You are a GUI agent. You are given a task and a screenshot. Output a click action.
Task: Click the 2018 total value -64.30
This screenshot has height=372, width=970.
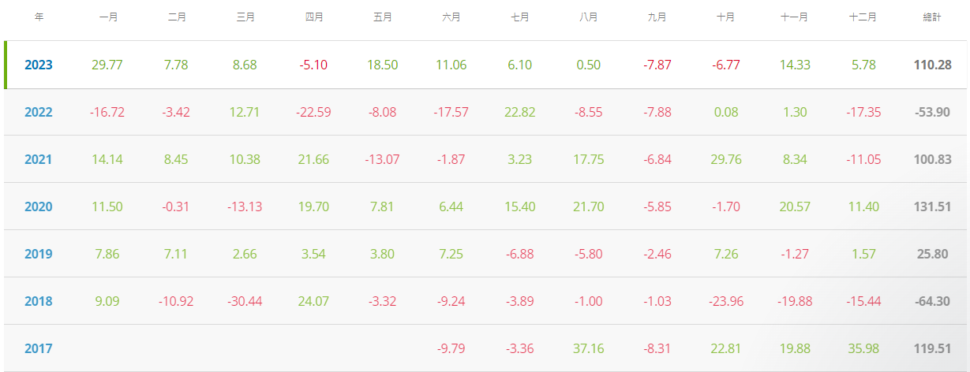pyautogui.click(x=932, y=301)
